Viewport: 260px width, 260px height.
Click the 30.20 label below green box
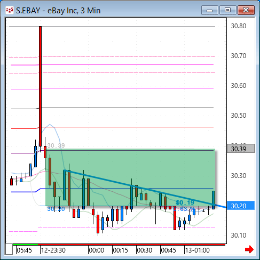coord(56,209)
